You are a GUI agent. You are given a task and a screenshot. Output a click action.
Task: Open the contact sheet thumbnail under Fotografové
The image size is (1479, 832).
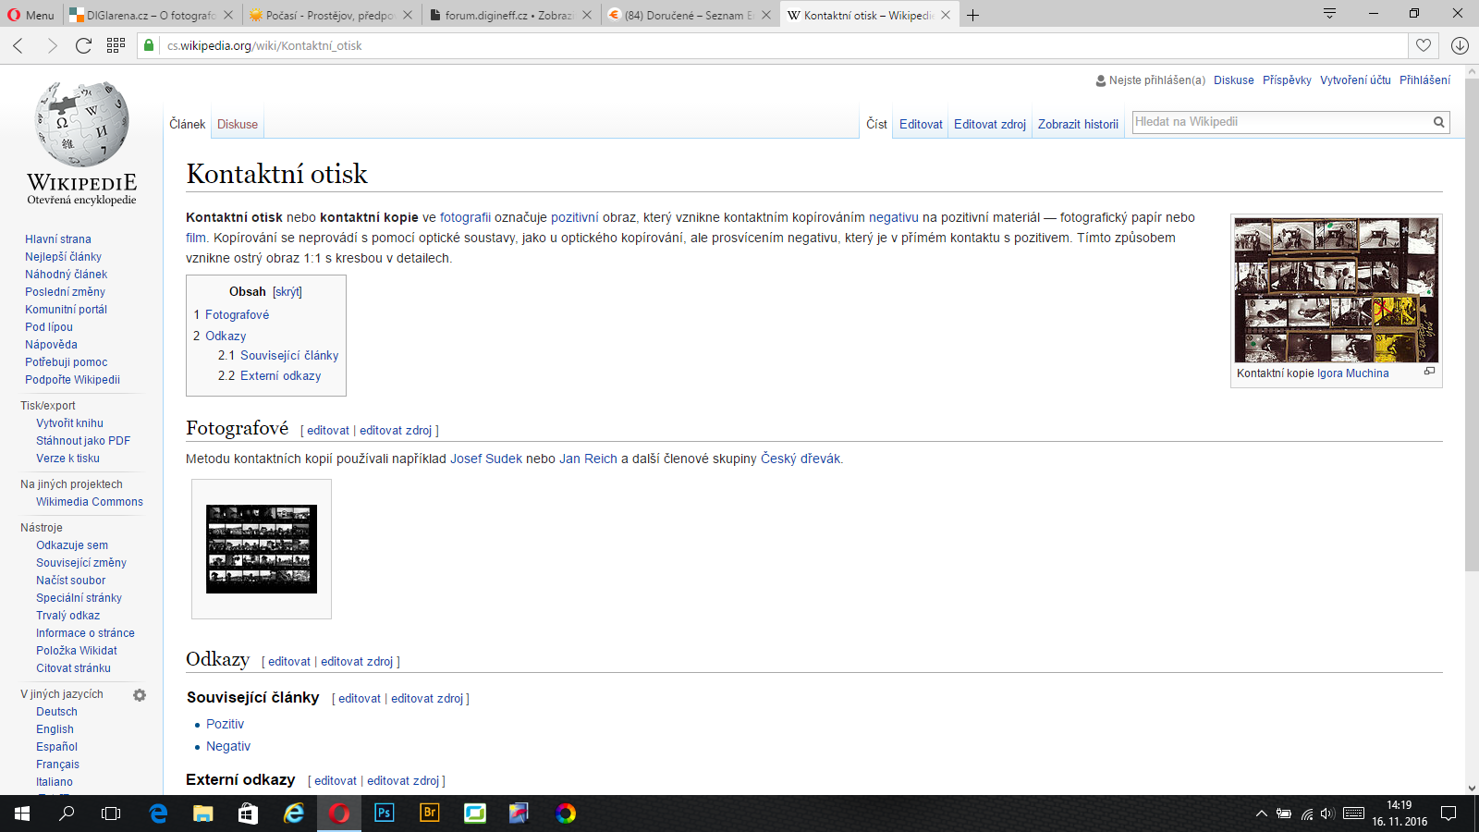pyautogui.click(x=262, y=549)
